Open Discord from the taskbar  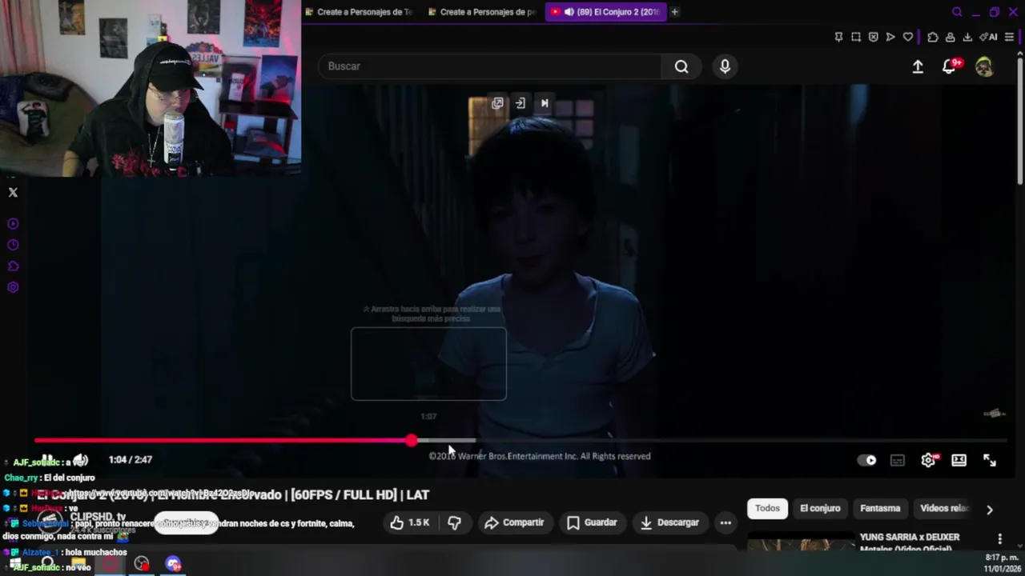pos(174,564)
